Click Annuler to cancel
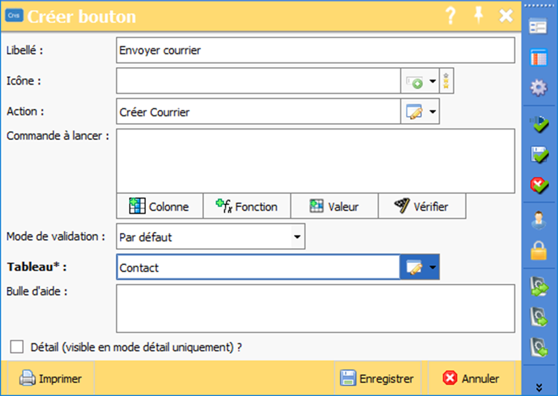Screen dimensions: 558x396 point(471,378)
